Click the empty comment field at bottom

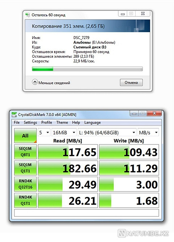coord(86,213)
